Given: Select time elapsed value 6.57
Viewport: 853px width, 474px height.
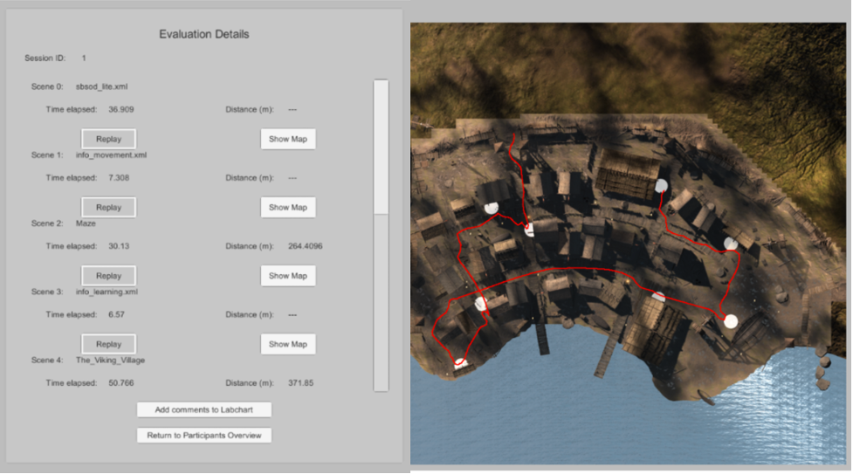Looking at the screenshot, I should click(116, 314).
